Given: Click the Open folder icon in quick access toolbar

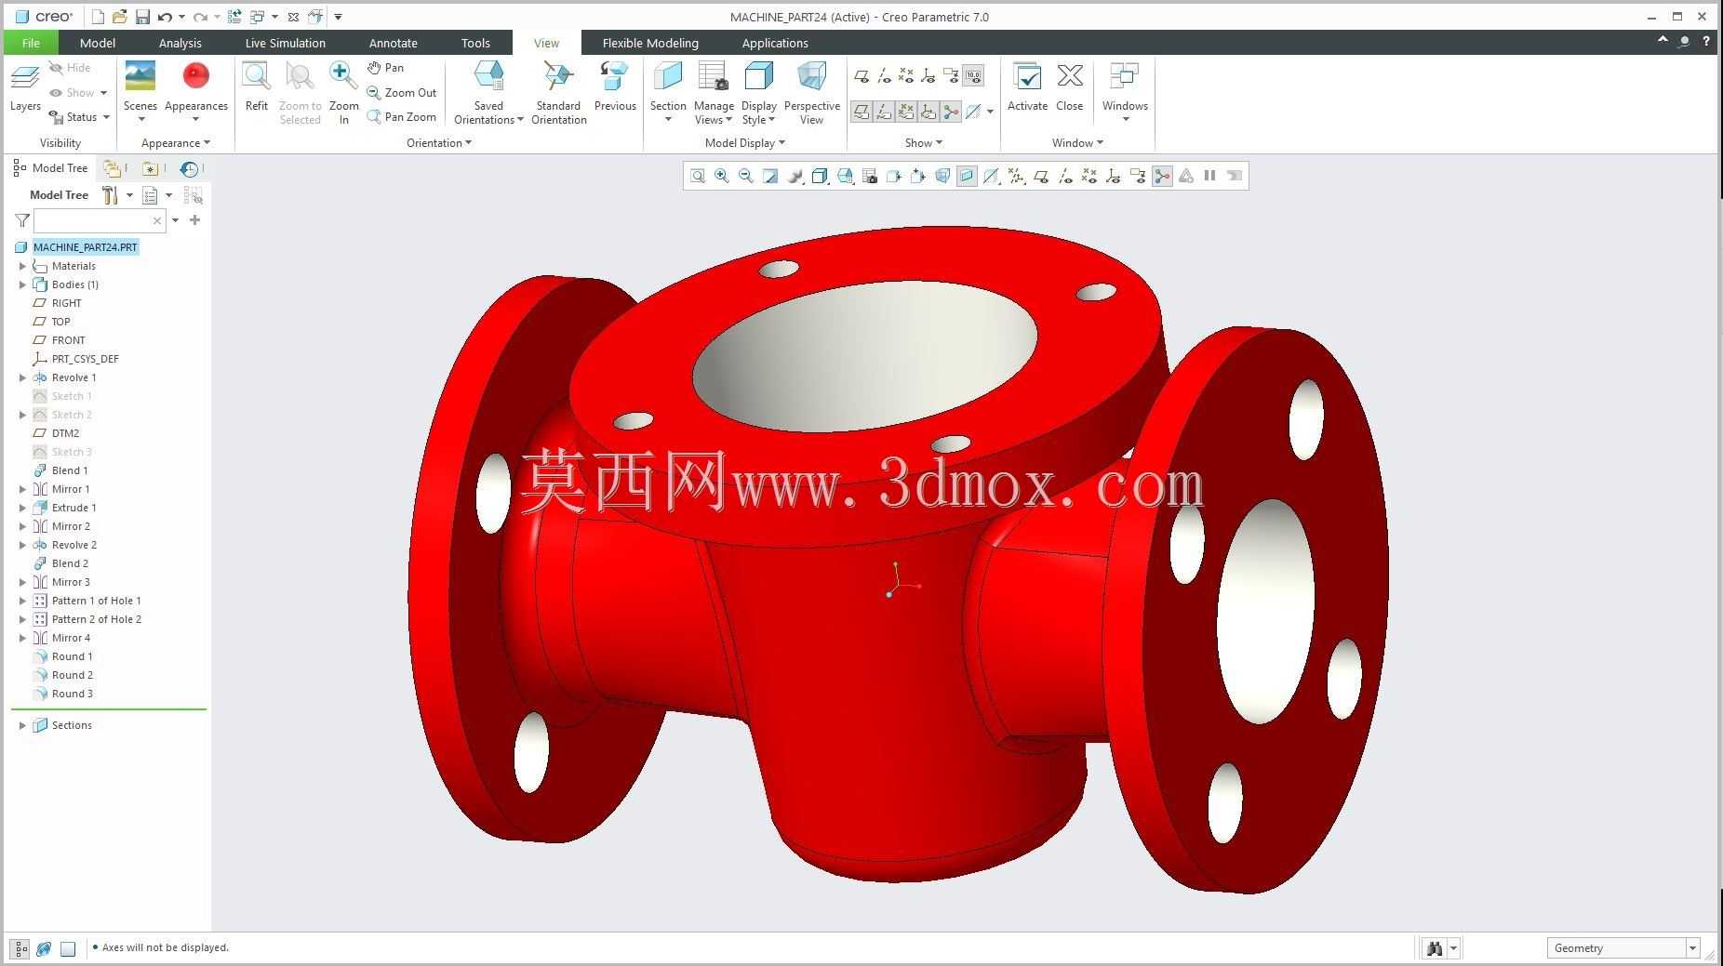Looking at the screenshot, I should point(119,17).
